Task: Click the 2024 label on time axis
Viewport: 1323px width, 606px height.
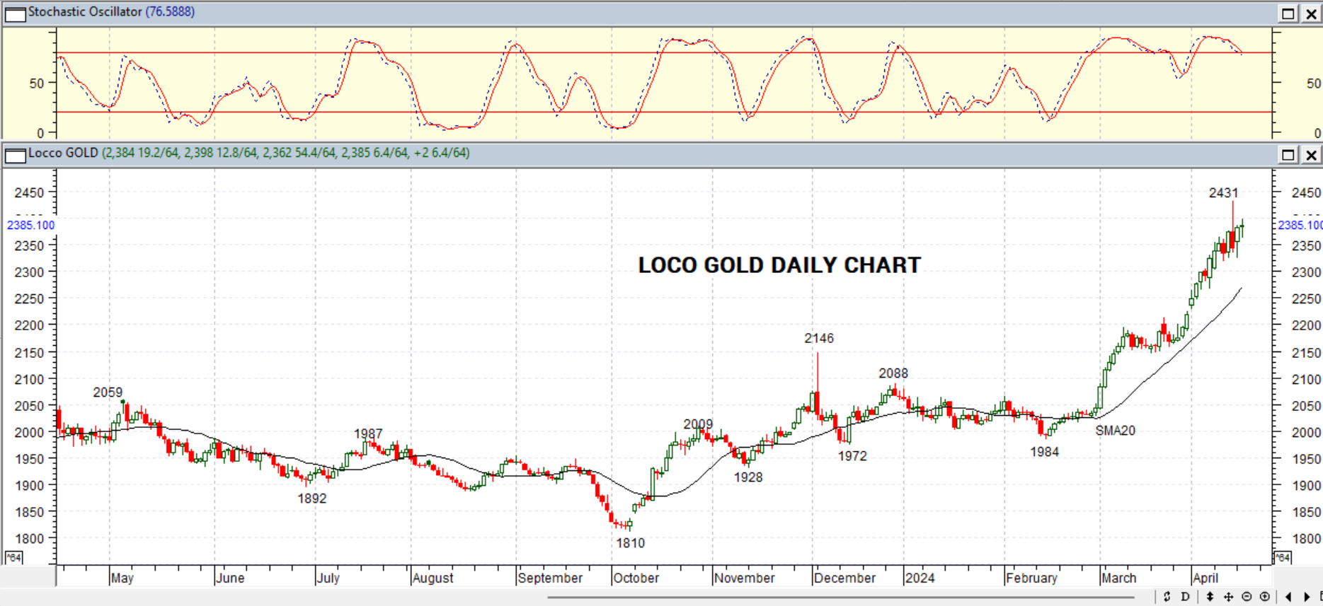Action: tap(920, 578)
